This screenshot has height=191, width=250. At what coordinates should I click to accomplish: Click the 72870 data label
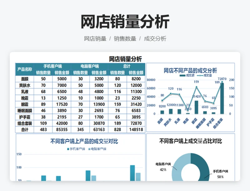click(222, 79)
